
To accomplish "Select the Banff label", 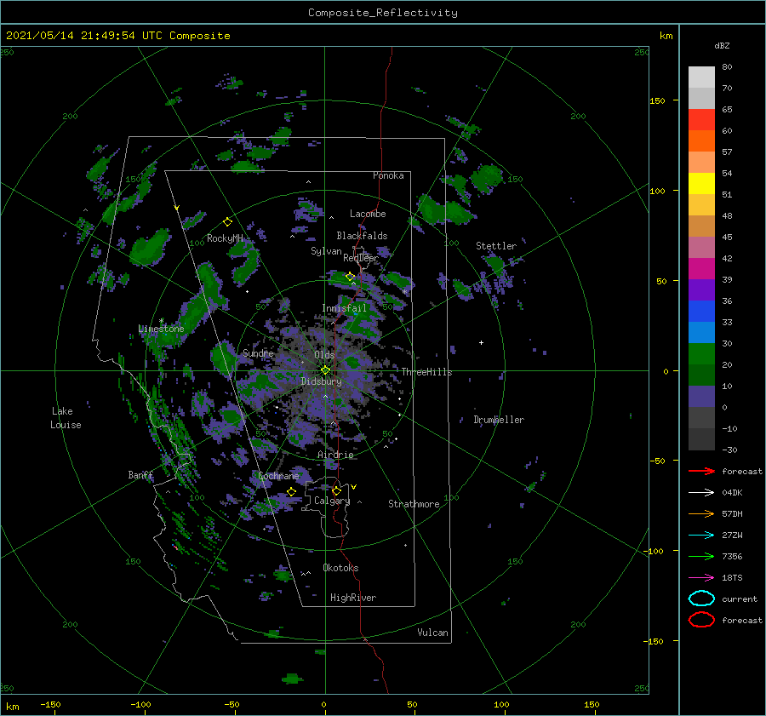I will coord(140,475).
